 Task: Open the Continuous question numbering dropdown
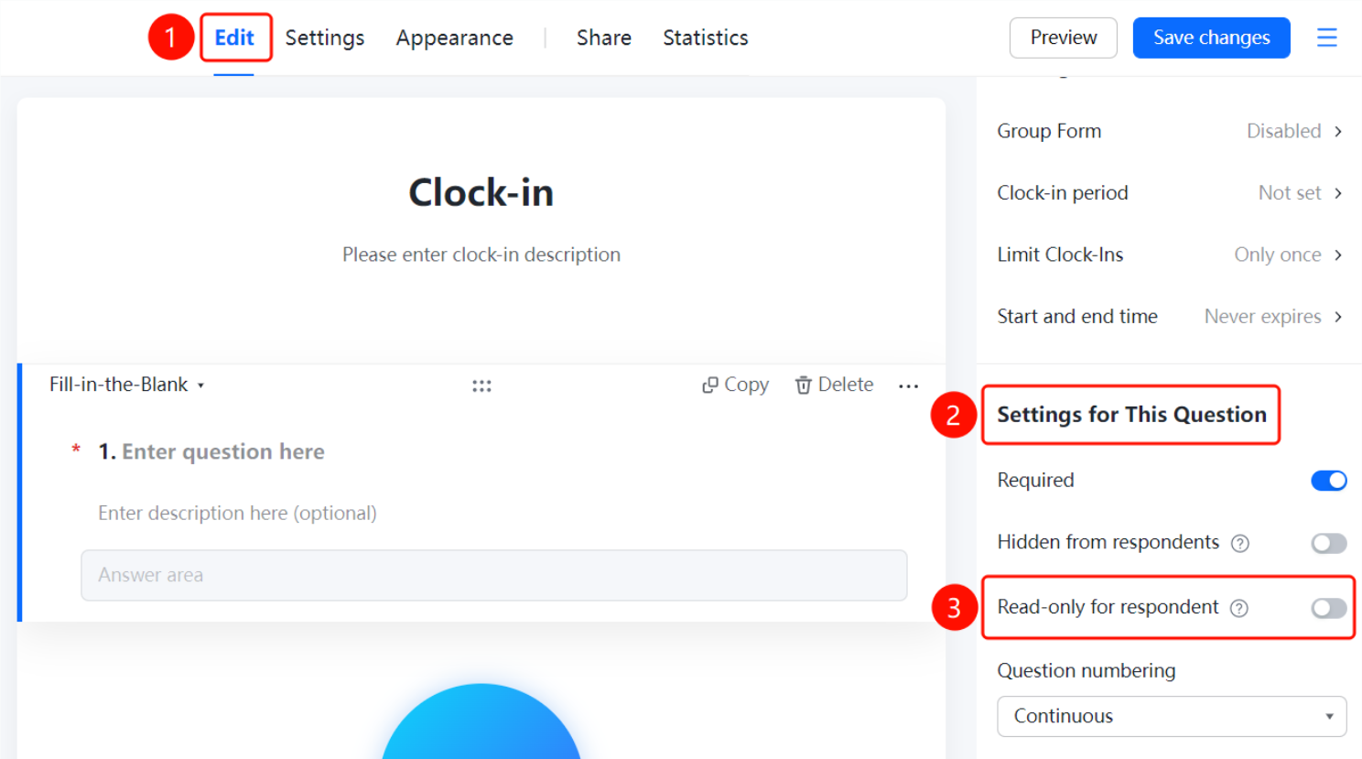1172,716
